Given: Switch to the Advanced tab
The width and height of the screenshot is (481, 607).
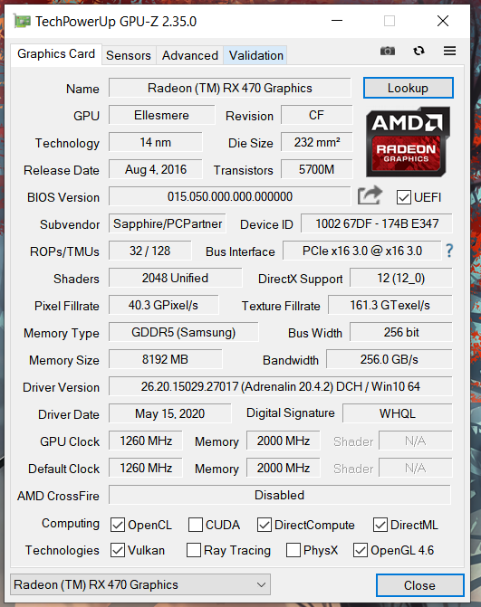Looking at the screenshot, I should [x=190, y=55].
